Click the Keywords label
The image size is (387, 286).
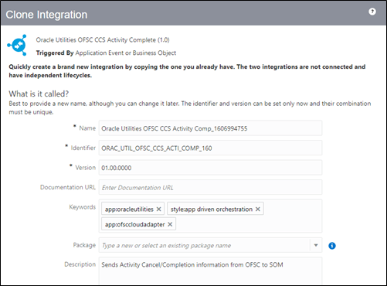coord(83,207)
